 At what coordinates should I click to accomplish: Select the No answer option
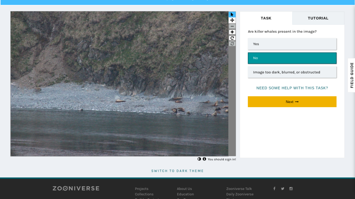(292, 58)
